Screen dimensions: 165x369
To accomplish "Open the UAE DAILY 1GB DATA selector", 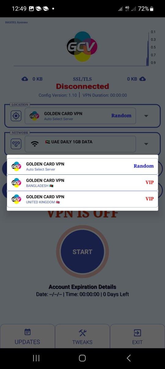I will 80,144.
